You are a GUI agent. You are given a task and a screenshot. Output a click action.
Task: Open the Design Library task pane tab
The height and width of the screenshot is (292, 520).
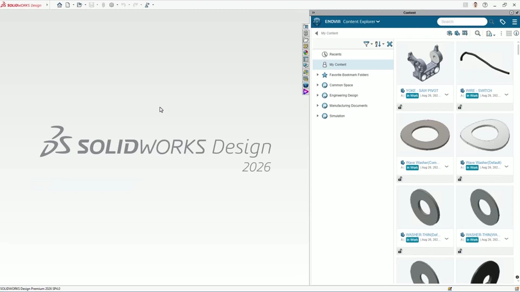tap(305, 33)
